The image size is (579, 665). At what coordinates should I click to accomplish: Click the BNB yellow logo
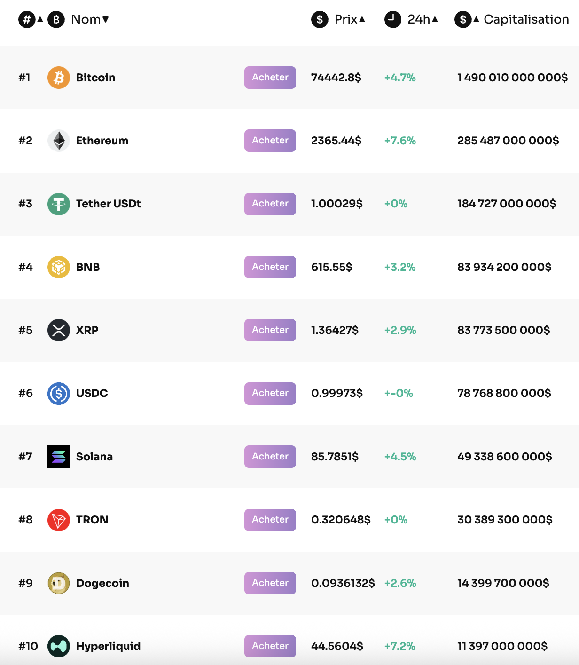58,267
